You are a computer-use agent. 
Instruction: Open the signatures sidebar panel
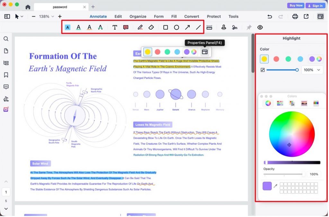pyautogui.click(x=6, y=99)
